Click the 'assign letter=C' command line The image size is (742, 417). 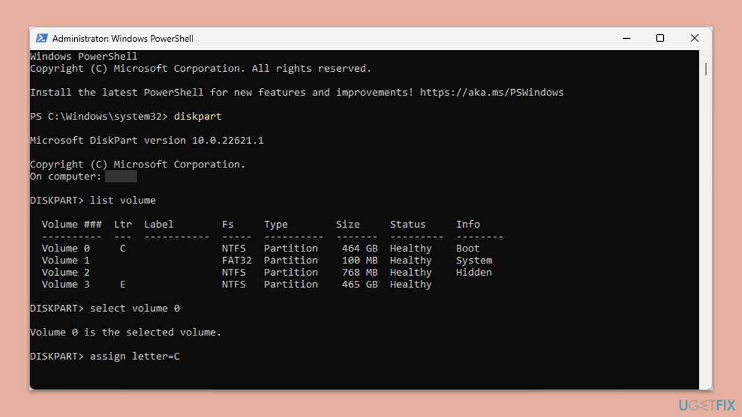pos(135,356)
